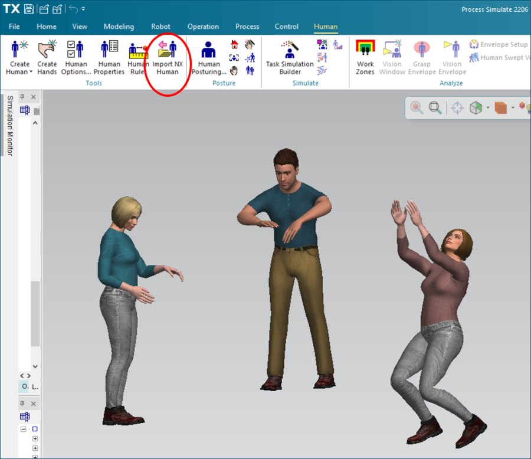Screen dimensions: 531x459
Task: Open Human Properties
Action: 109,58
